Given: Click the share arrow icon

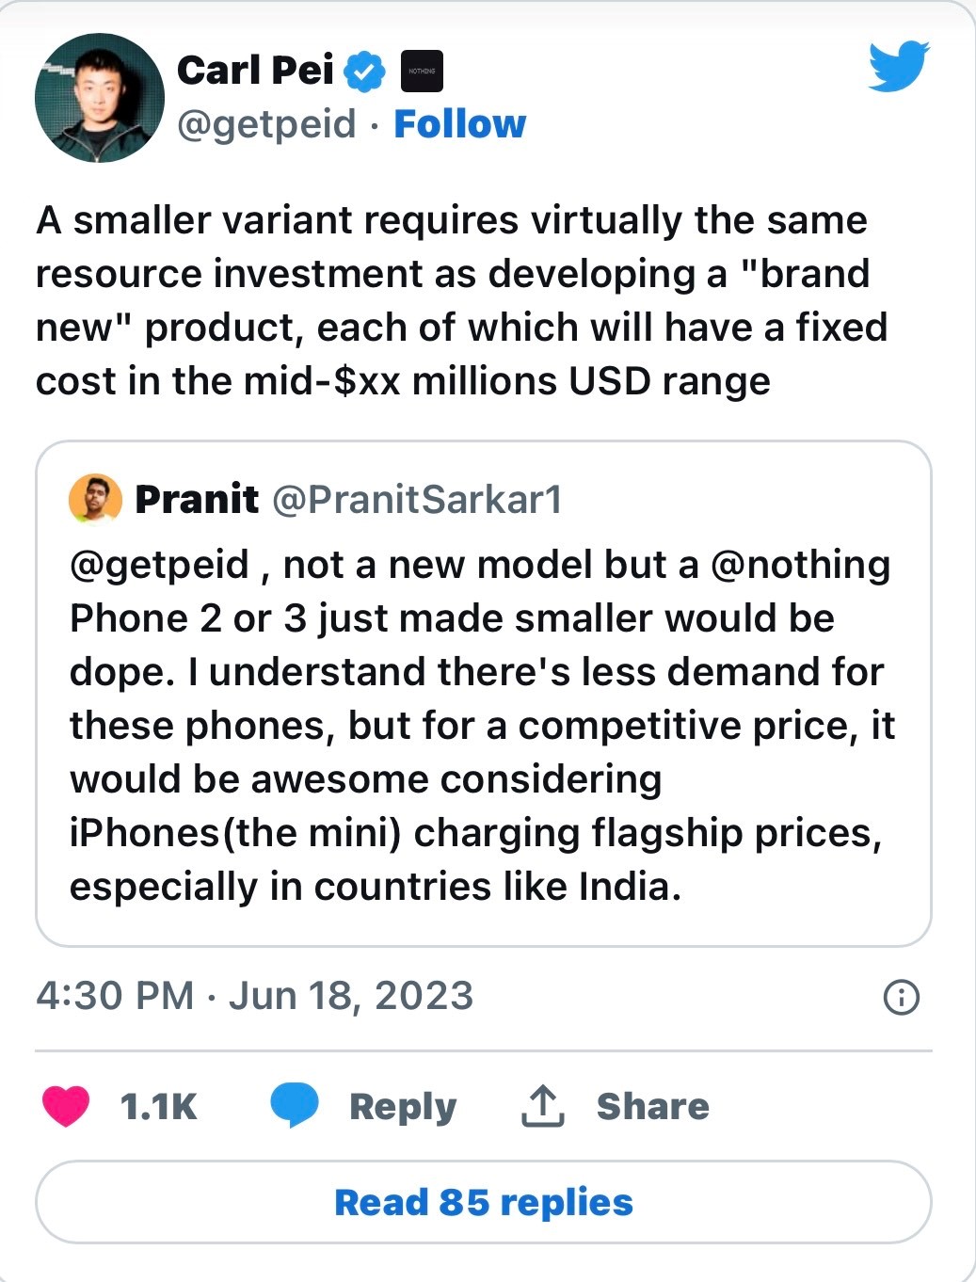Looking at the screenshot, I should [542, 1106].
